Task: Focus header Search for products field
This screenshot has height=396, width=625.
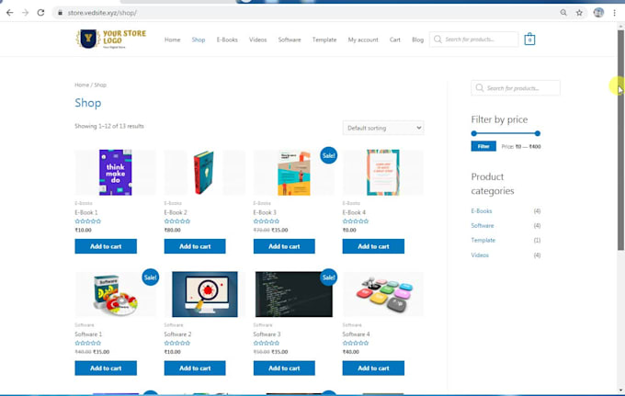Action: (474, 39)
